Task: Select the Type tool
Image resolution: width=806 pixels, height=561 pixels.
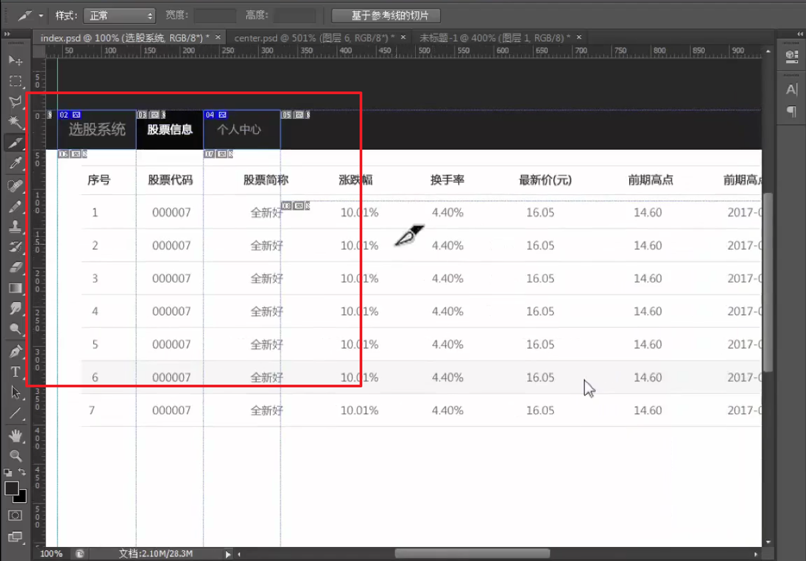Action: point(15,372)
